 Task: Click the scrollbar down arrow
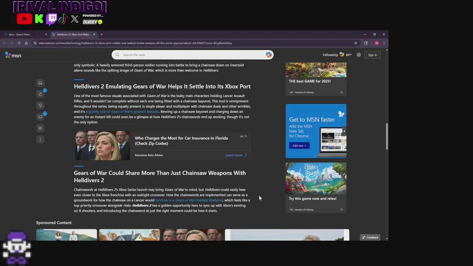(x=387, y=238)
